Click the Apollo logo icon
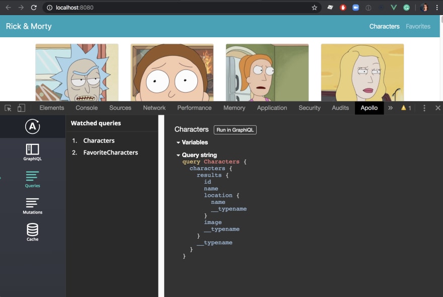This screenshot has width=443, height=297. point(33,126)
